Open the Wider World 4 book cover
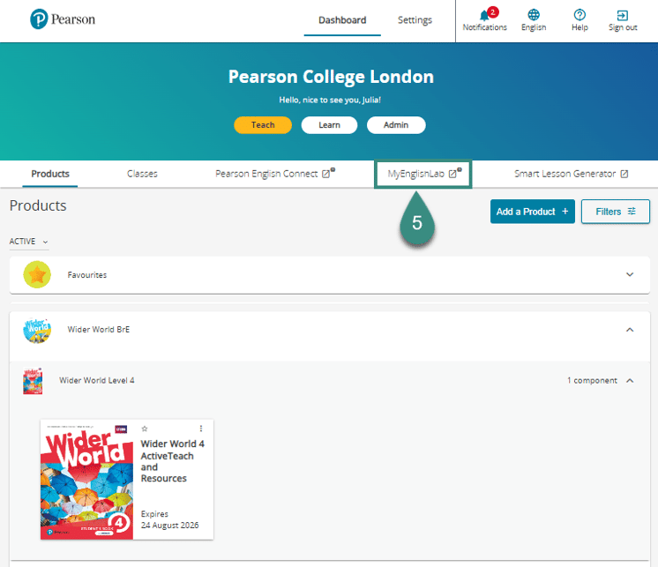 86,479
